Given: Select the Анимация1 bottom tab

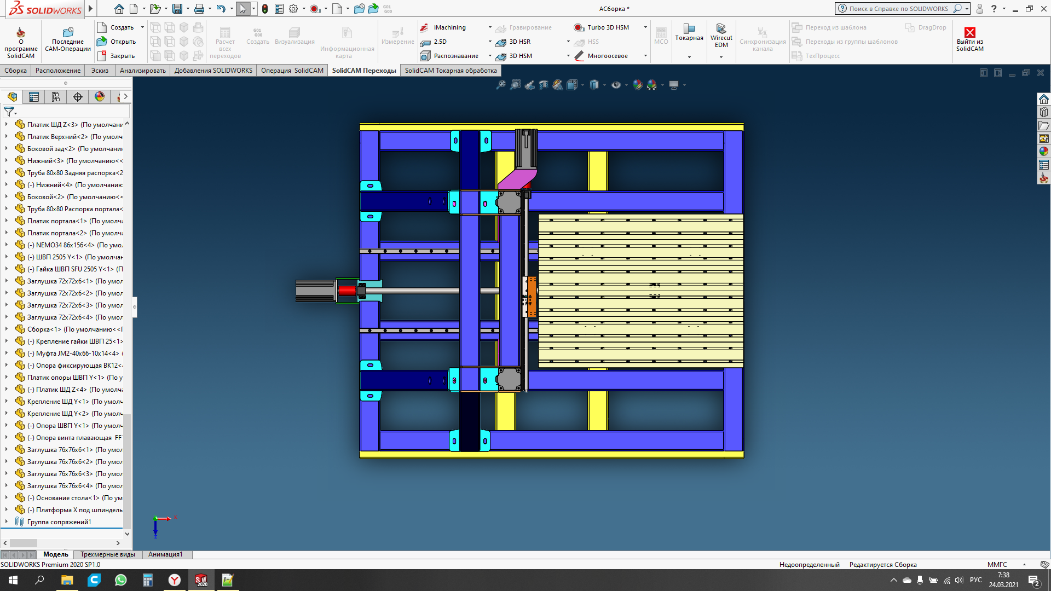Looking at the screenshot, I should 165,554.
